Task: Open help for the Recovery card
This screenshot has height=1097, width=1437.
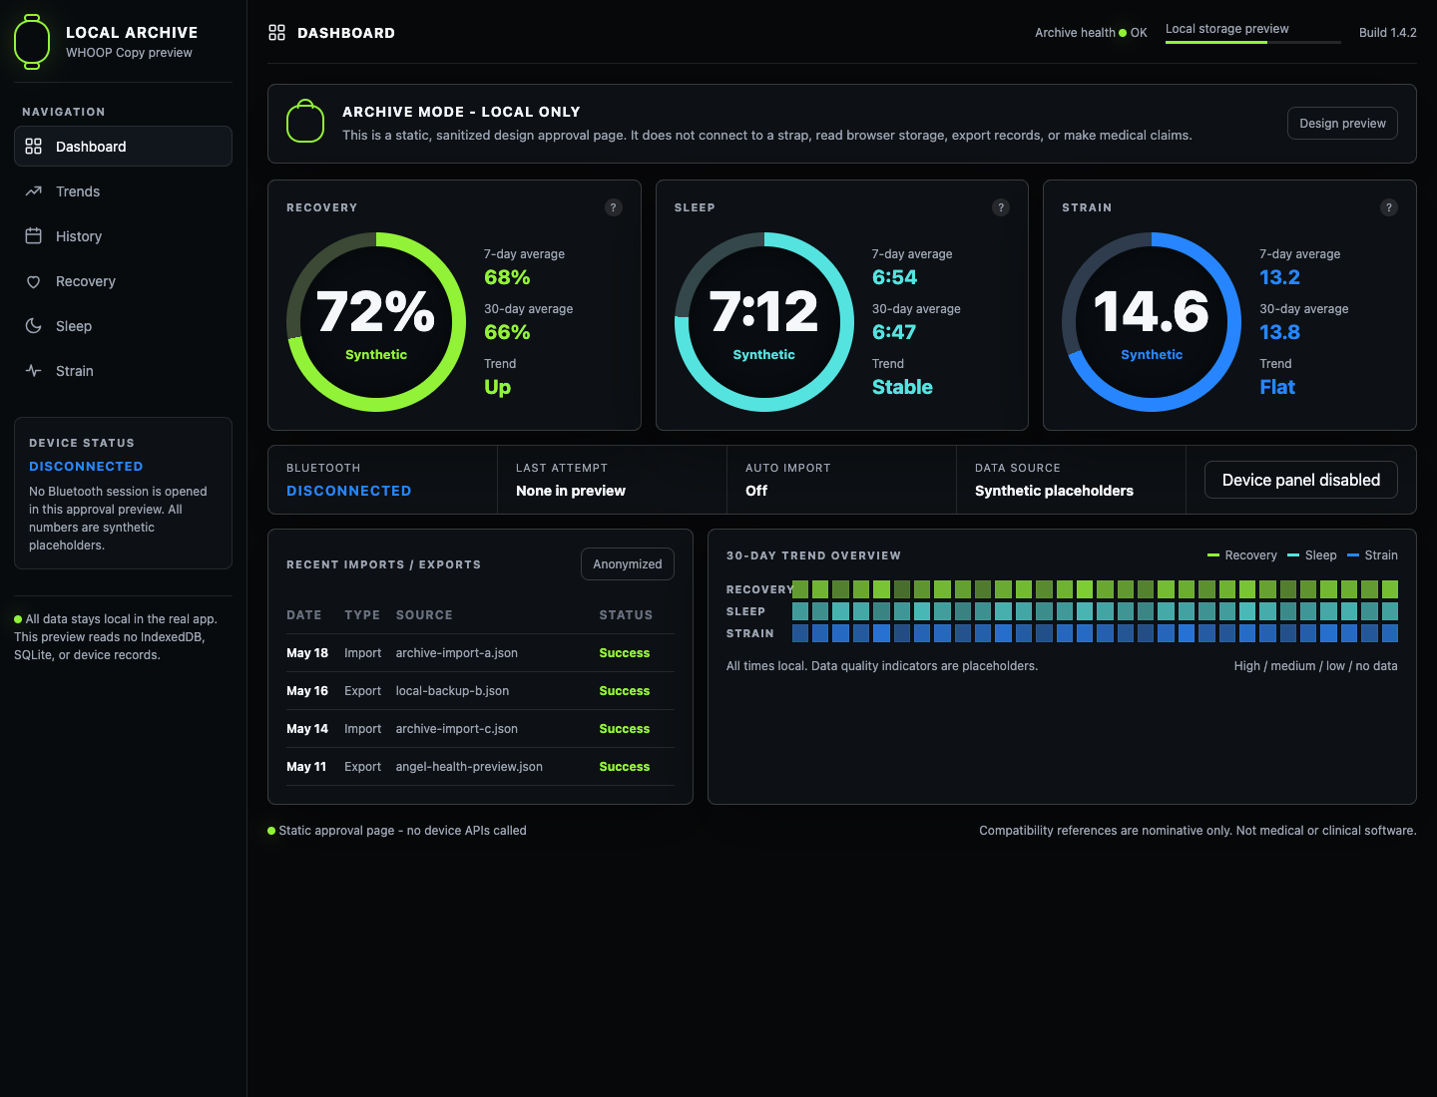Action: point(614,207)
